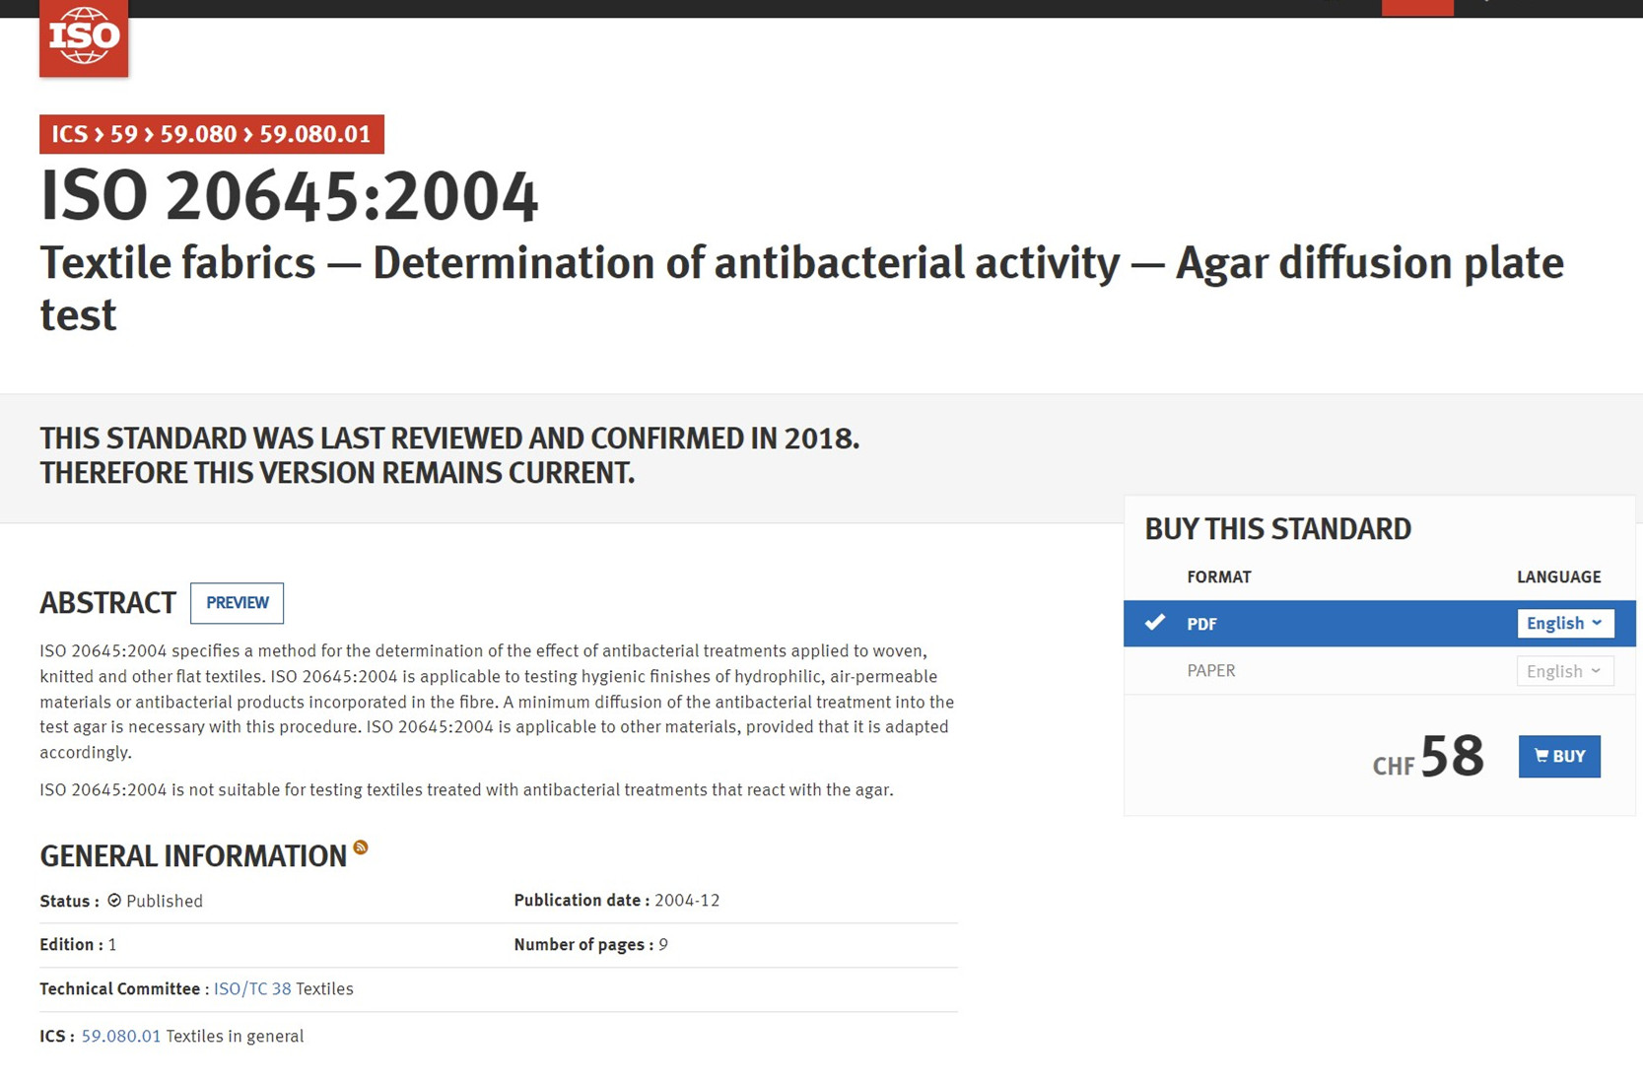Navigate to 59.080 breadcrumb level

pos(198,135)
